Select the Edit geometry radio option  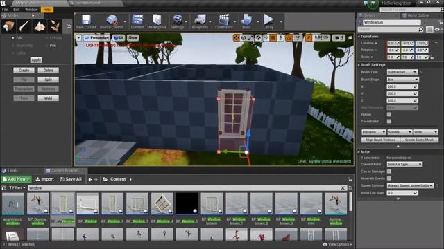[x=12, y=38]
